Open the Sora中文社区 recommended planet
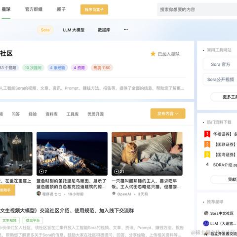This screenshot has height=237, width=237. (222, 213)
